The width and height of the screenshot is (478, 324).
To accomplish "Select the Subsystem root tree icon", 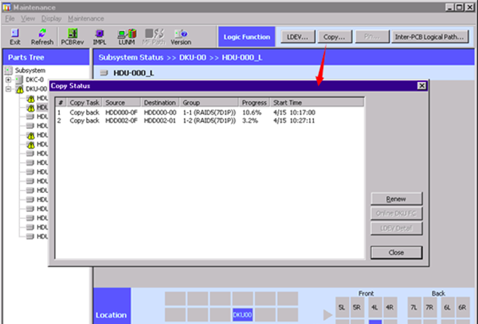I will click(x=9, y=71).
